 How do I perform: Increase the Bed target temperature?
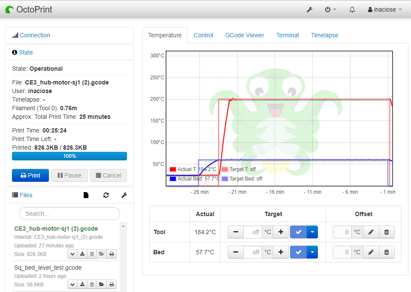point(281,252)
